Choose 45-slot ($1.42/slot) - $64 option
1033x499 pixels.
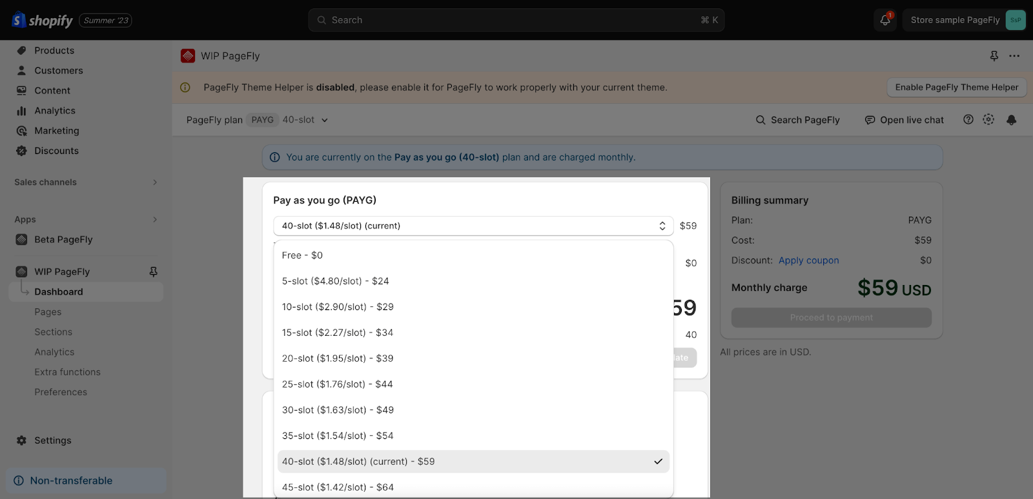click(473, 487)
